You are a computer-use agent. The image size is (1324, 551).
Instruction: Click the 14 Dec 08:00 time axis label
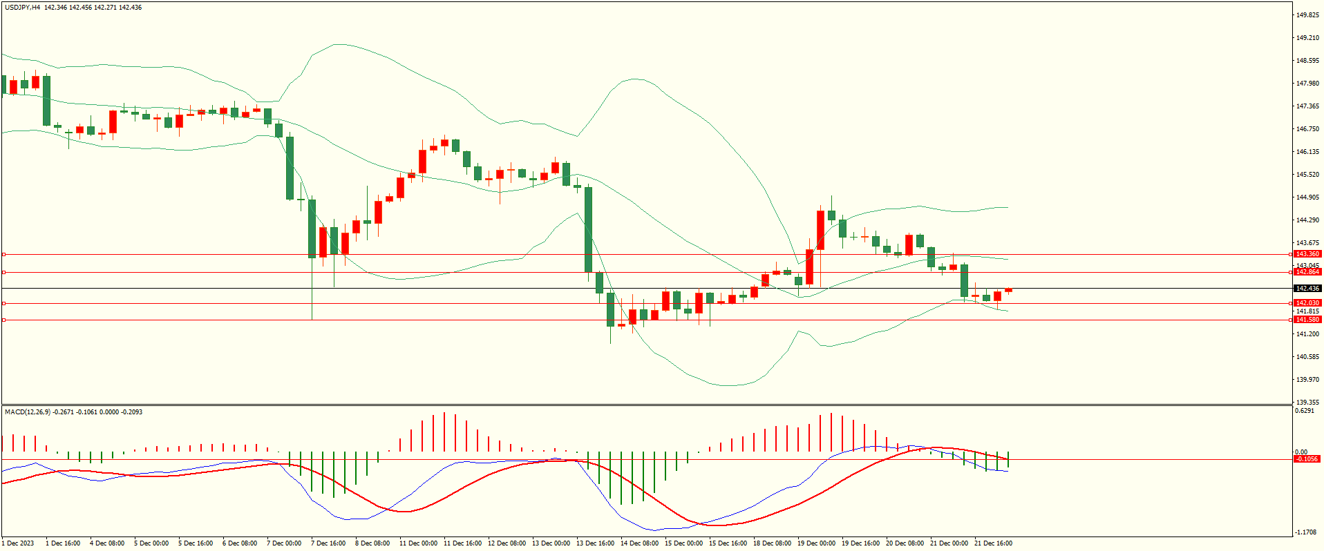click(x=639, y=543)
